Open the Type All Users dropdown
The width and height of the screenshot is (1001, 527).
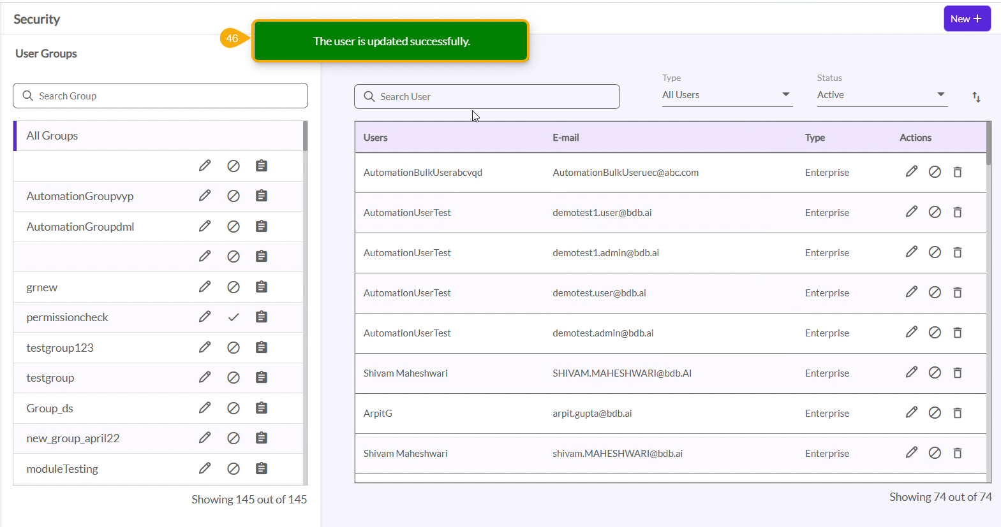click(727, 95)
